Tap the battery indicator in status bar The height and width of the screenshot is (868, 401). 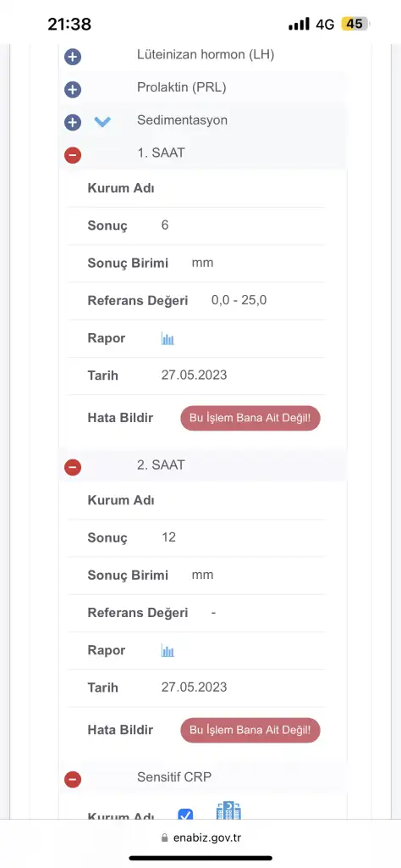tap(355, 24)
